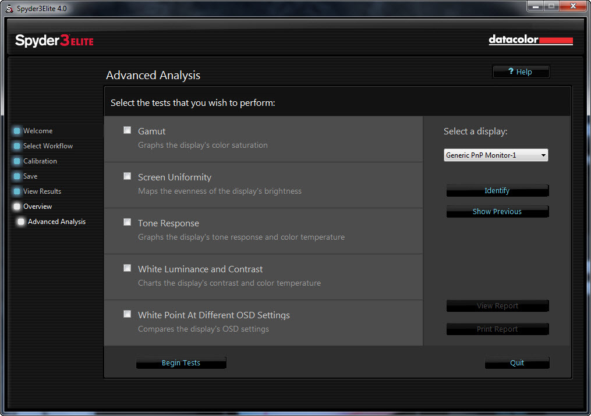The image size is (591, 416).
Task: Click the datacolor logo
Action: tap(530, 40)
